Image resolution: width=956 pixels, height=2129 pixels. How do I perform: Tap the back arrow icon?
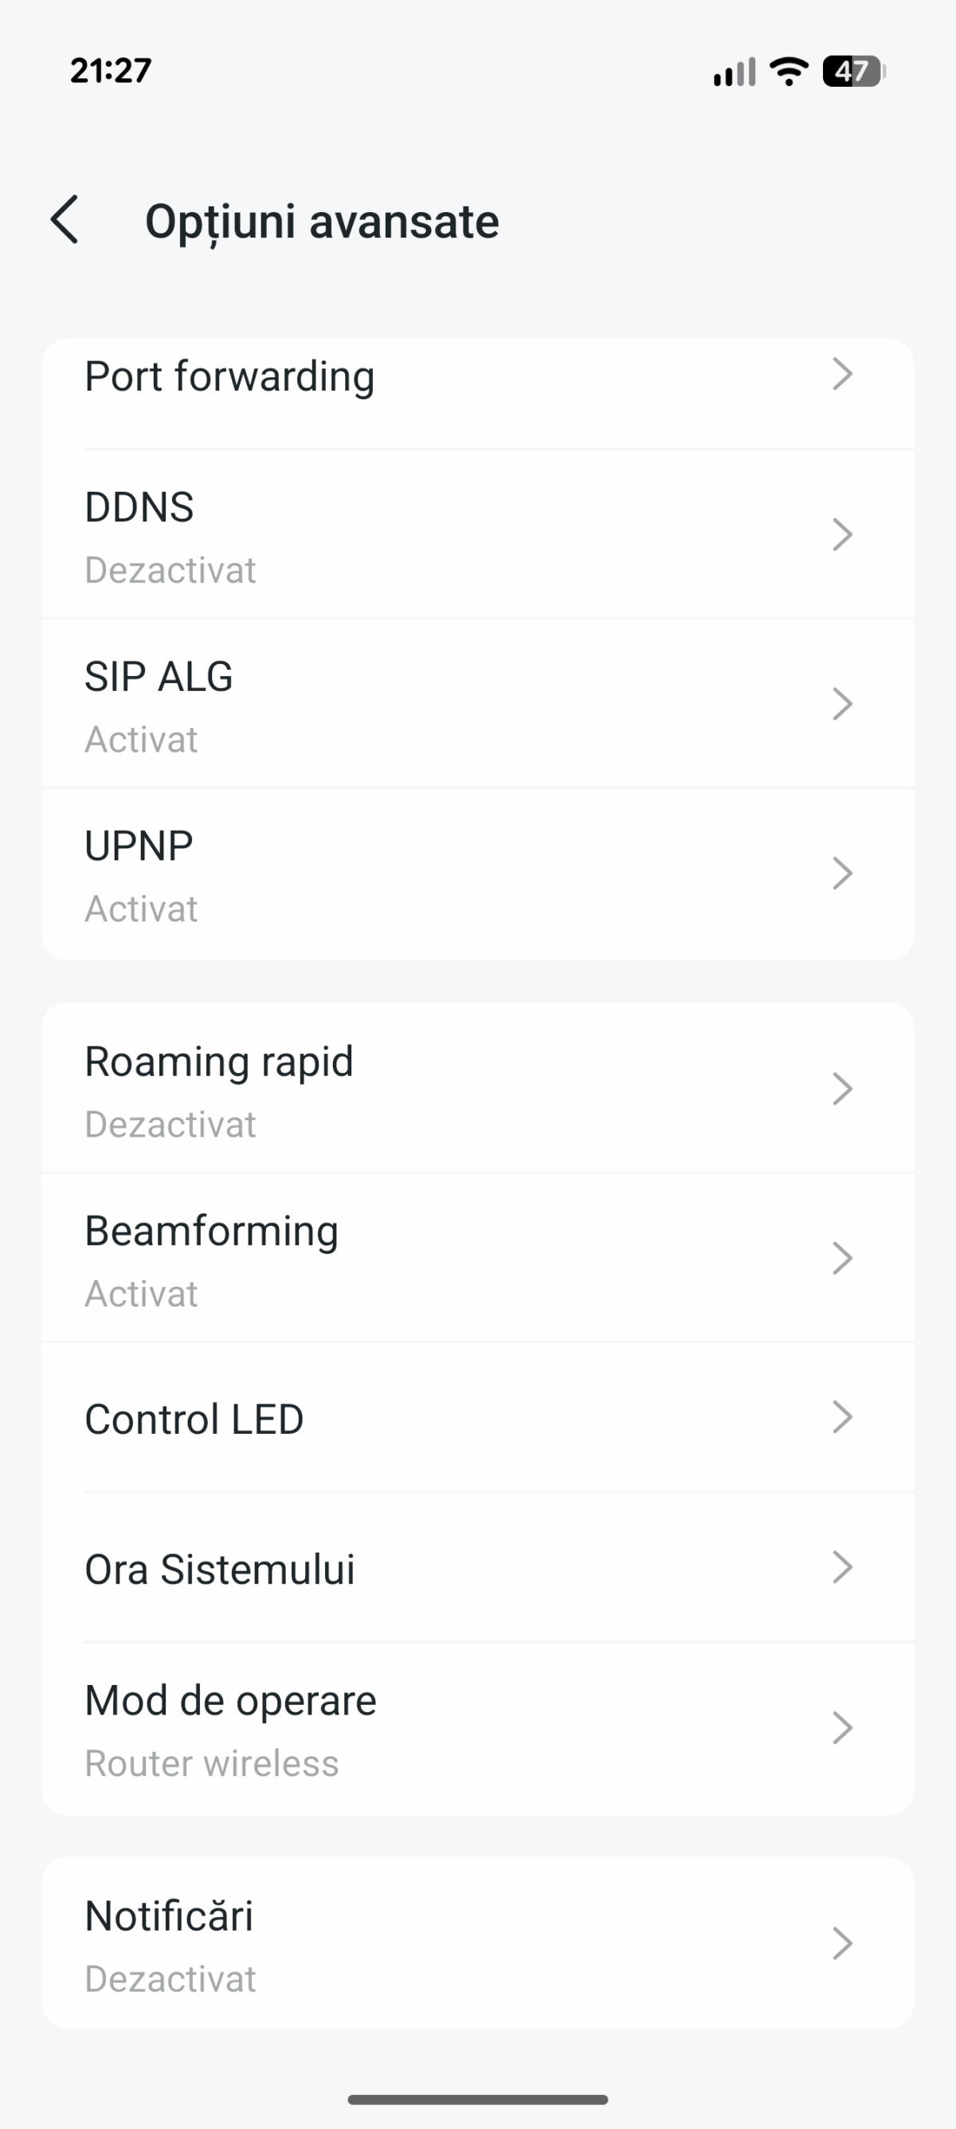pos(65,220)
